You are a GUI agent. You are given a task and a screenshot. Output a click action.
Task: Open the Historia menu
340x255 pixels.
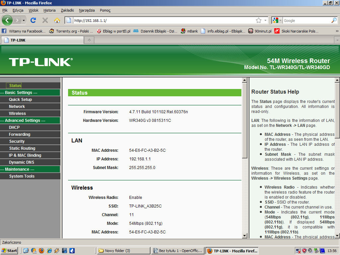coord(49,10)
